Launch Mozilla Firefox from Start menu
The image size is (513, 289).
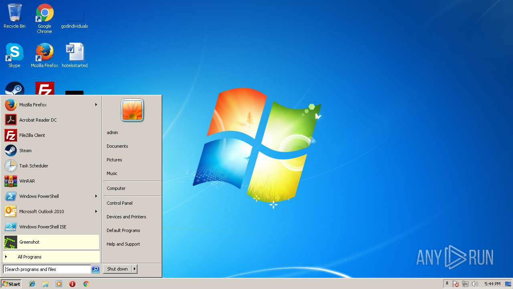point(51,105)
